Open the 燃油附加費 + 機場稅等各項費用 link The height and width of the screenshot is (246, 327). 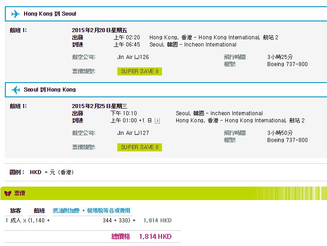click(x=91, y=211)
